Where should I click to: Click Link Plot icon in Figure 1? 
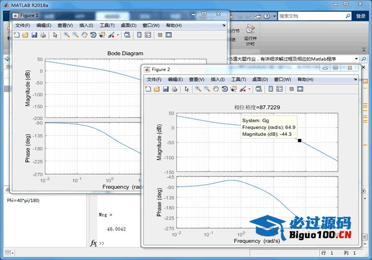point(127,35)
